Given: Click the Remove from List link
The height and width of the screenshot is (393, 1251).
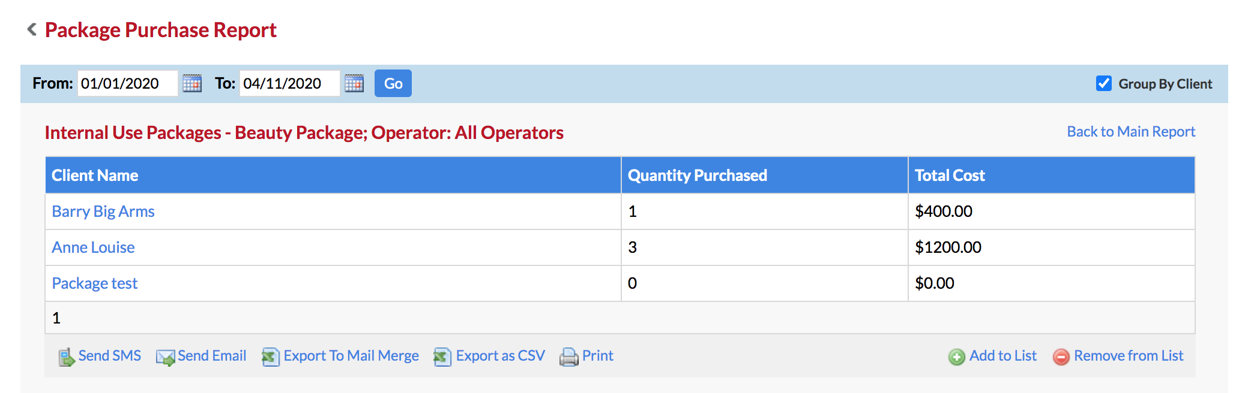Looking at the screenshot, I should 1129,356.
